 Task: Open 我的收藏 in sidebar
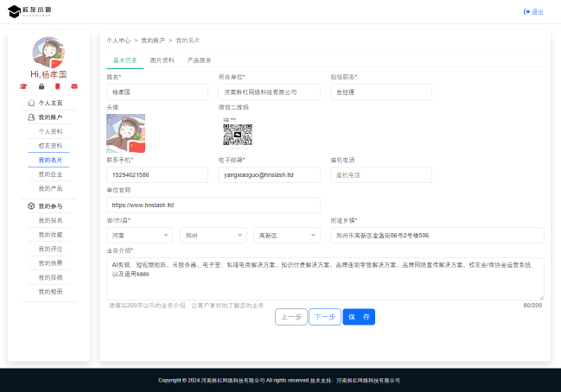click(50, 235)
